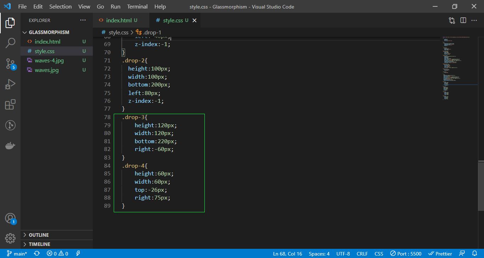Open editor more actions ellipsis

(x=474, y=20)
